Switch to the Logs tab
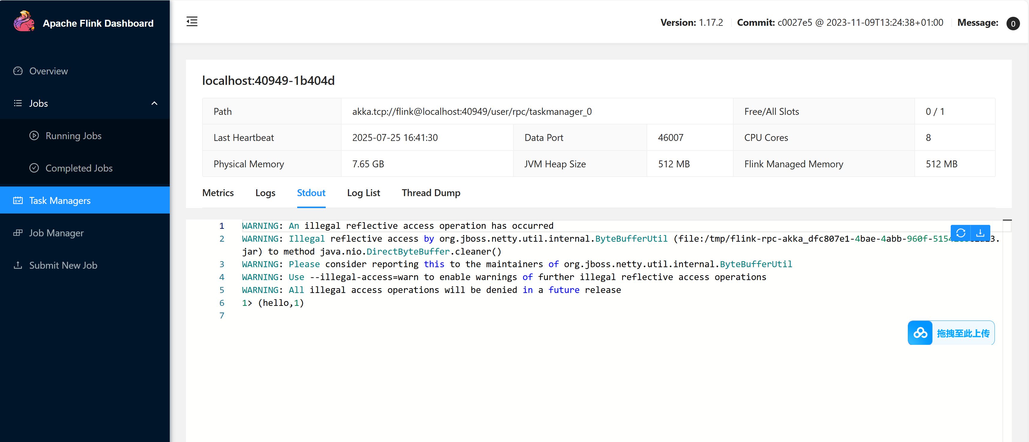 [265, 193]
